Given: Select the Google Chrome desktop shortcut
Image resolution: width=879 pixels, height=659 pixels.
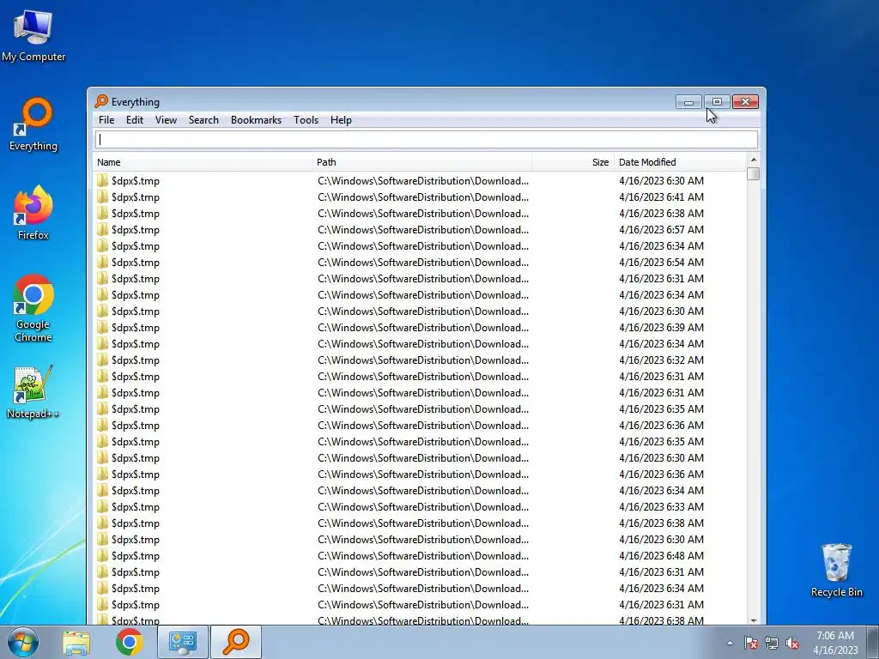Looking at the screenshot, I should point(33,308).
